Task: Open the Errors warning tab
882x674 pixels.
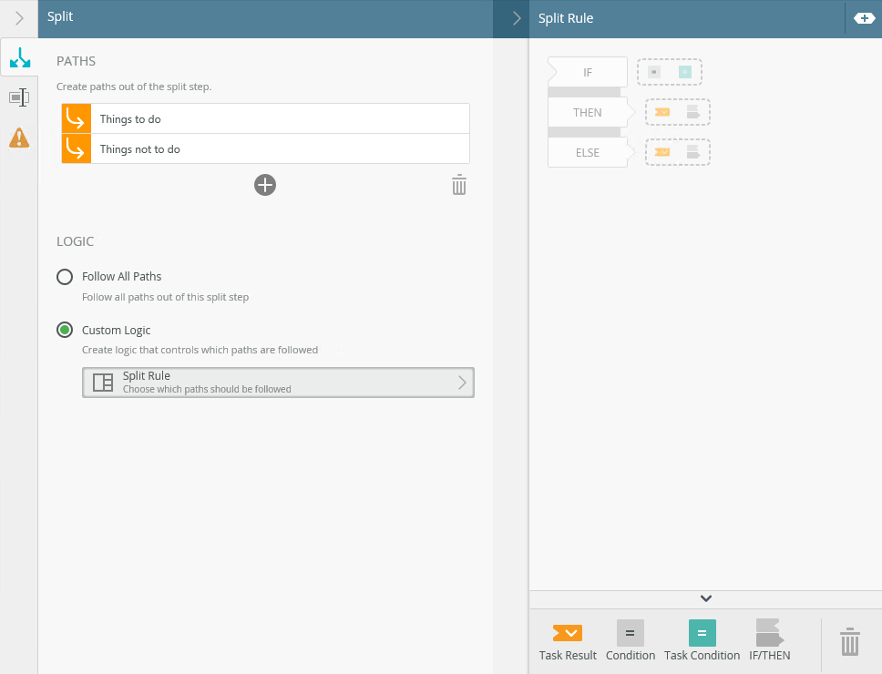Action: point(19,138)
